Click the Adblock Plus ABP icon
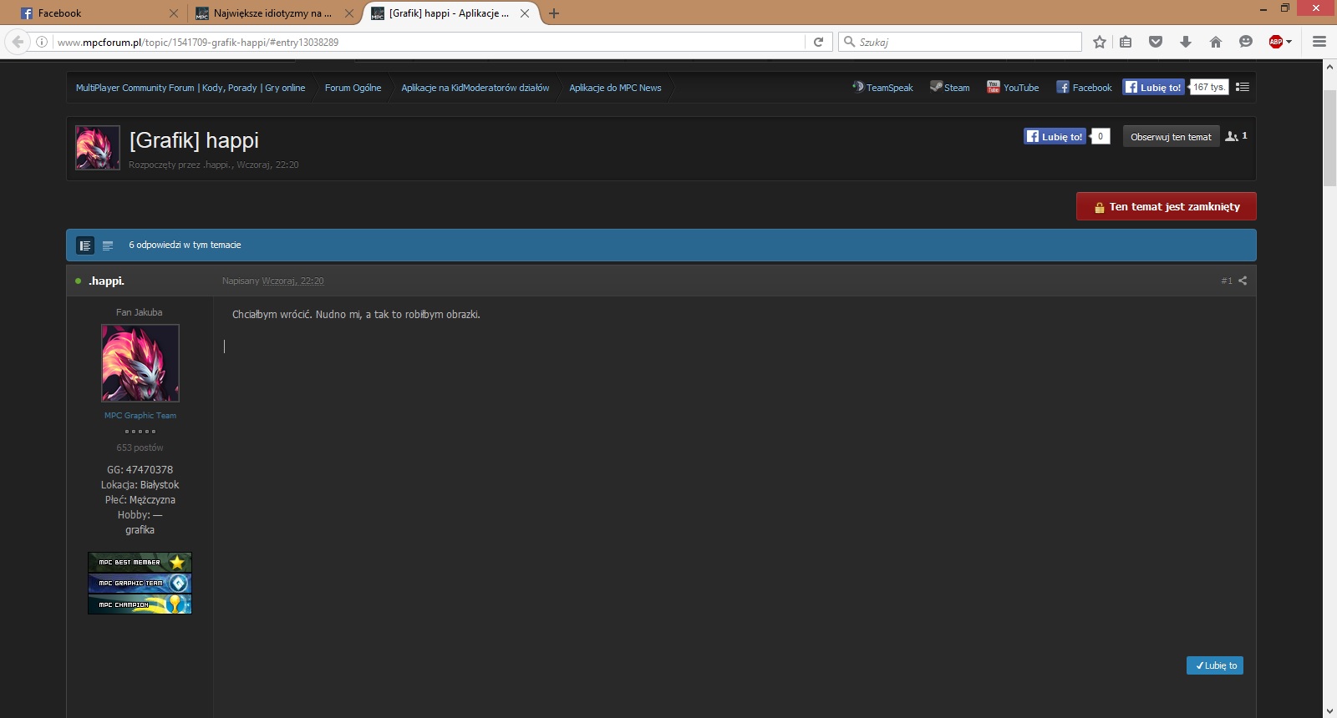Viewport: 1337px width, 718px height. (1276, 42)
